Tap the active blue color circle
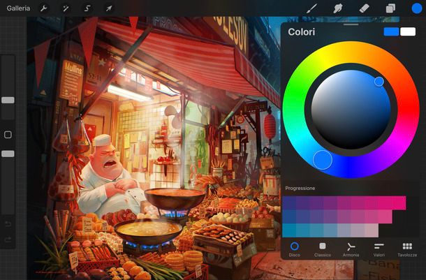Screen dimensions: 426x280 pos(416,8)
